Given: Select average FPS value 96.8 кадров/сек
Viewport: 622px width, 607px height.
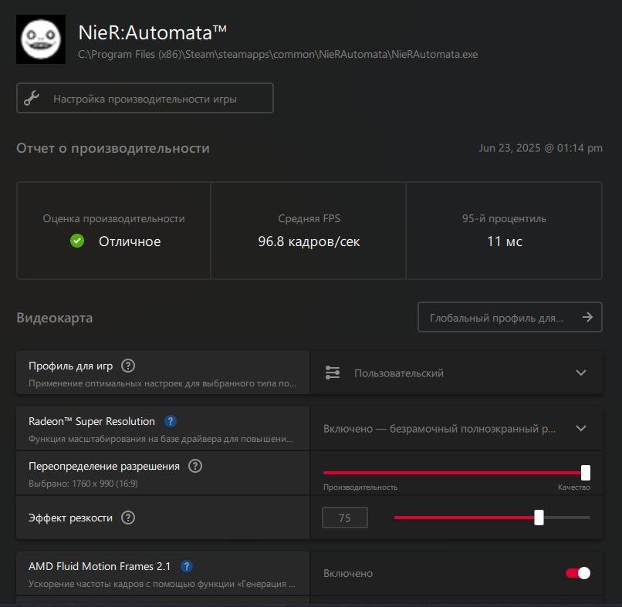Looking at the screenshot, I should 309,241.
